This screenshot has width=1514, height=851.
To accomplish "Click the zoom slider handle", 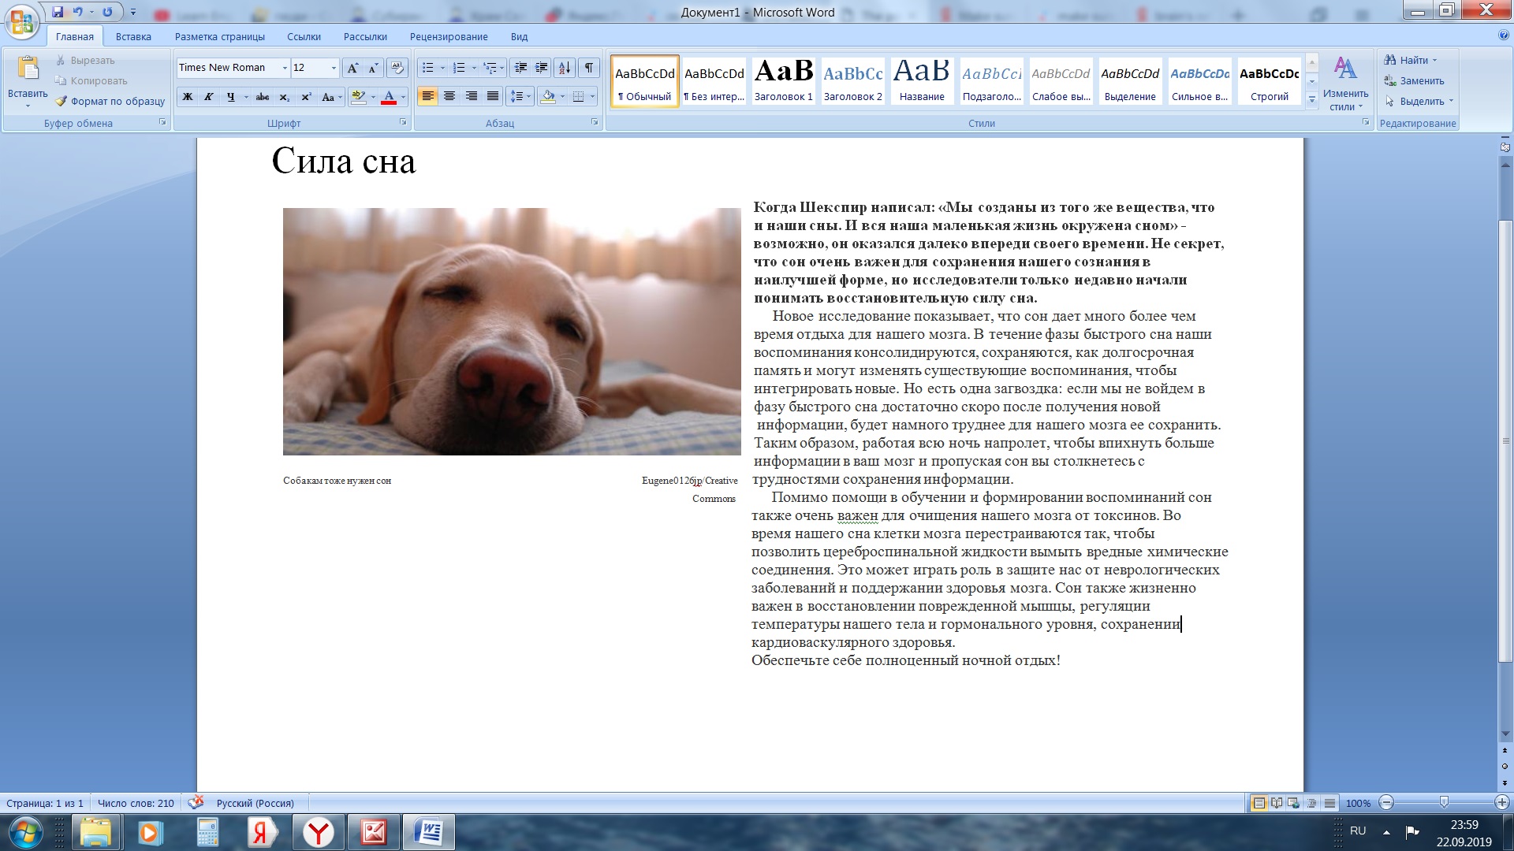I will [1444, 802].
